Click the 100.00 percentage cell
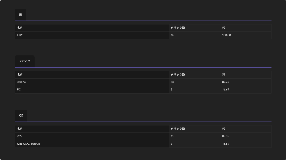Screen dimensions: 286x160 coord(226,35)
